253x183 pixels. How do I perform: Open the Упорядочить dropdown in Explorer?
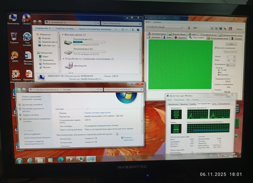[x=43, y=28]
